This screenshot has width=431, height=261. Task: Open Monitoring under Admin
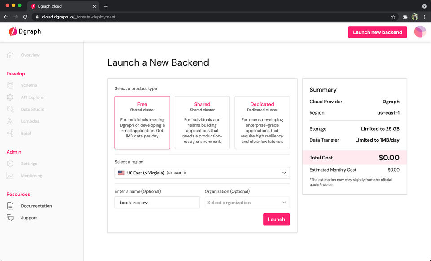pos(31,176)
